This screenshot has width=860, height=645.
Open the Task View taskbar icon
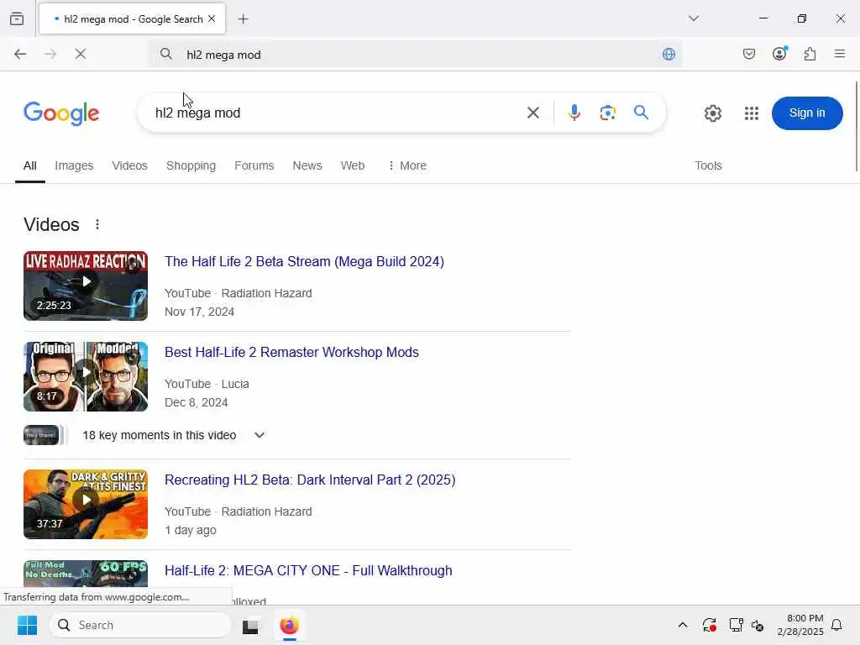pos(250,625)
